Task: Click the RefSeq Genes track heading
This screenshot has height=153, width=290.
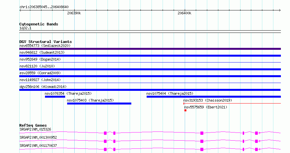Action: pyautogui.click(x=33, y=125)
